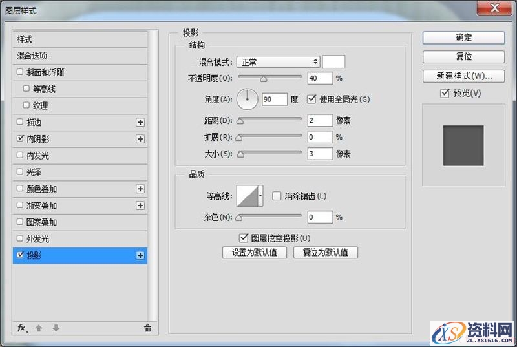Open the 等高线 contour picker arrow
Image resolution: width=517 pixels, height=347 pixels.
pyautogui.click(x=260, y=196)
